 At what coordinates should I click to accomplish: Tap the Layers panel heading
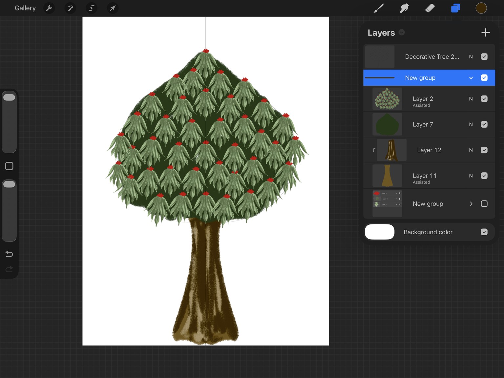(381, 32)
